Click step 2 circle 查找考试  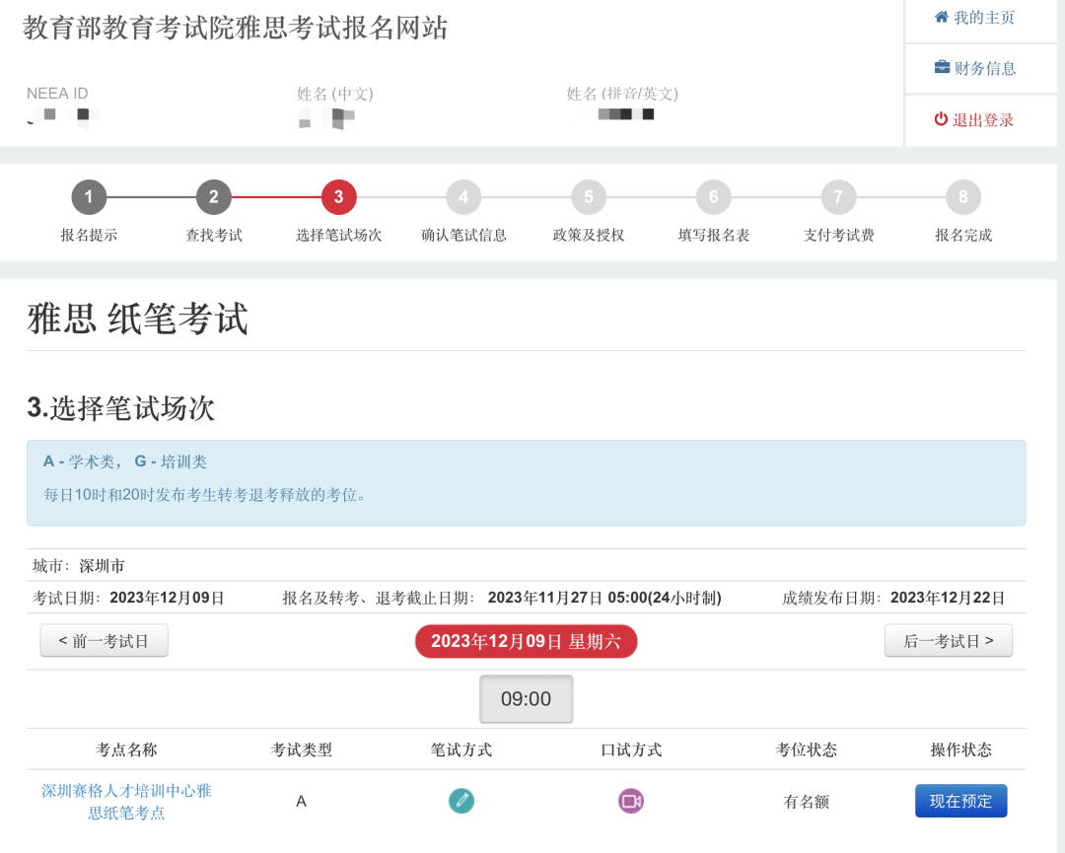pyautogui.click(x=214, y=197)
